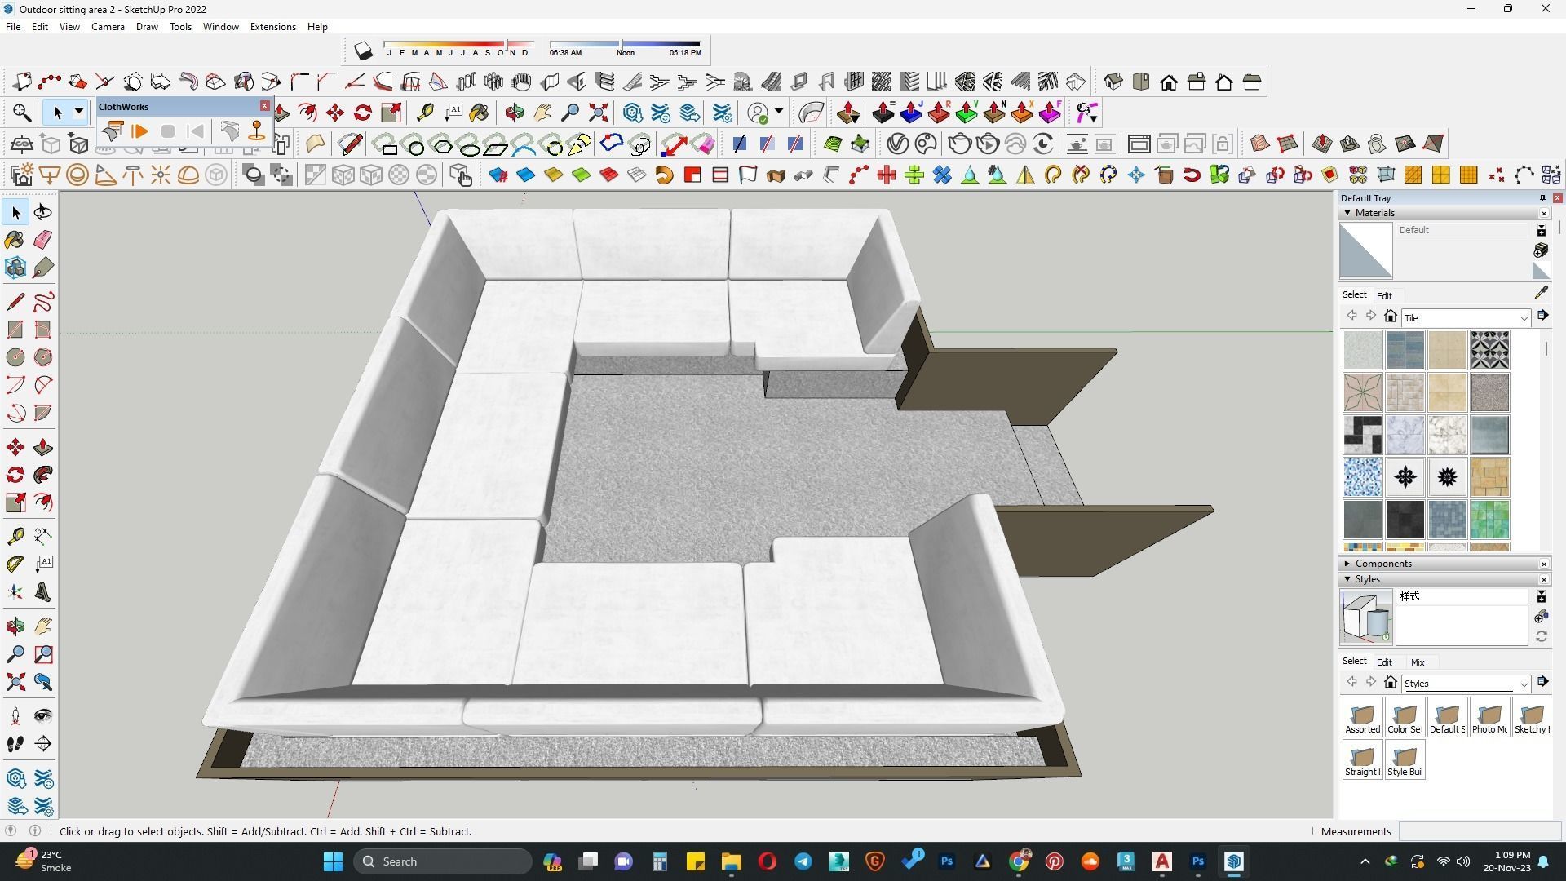Go to Styles home collection icon

click(x=1391, y=683)
